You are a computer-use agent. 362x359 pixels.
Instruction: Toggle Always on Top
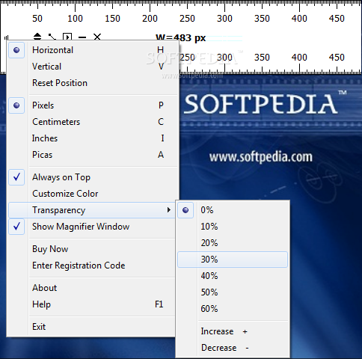pos(93,177)
